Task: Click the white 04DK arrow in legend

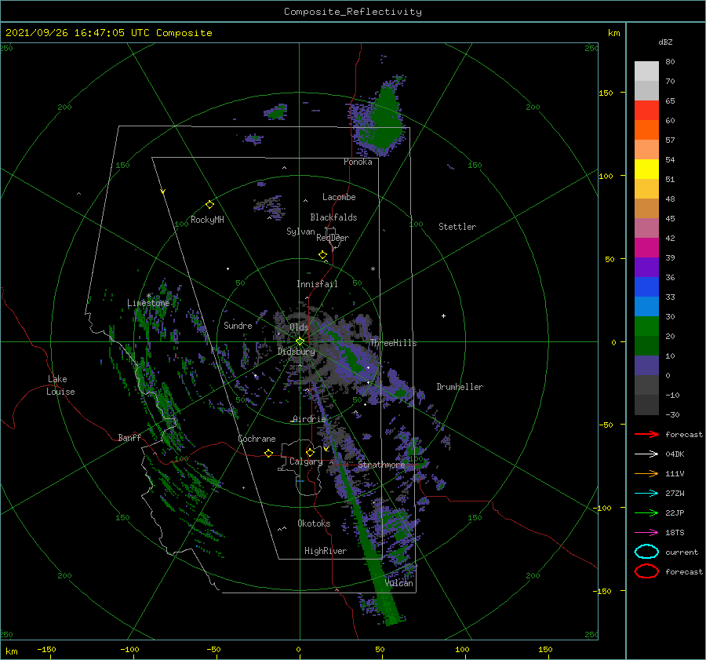Action: coord(646,454)
